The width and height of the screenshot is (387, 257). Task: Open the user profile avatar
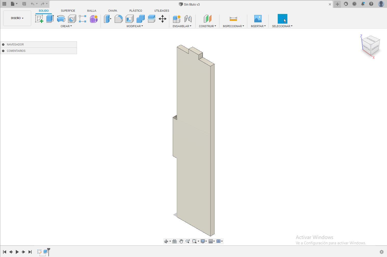pyautogui.click(x=381, y=4)
